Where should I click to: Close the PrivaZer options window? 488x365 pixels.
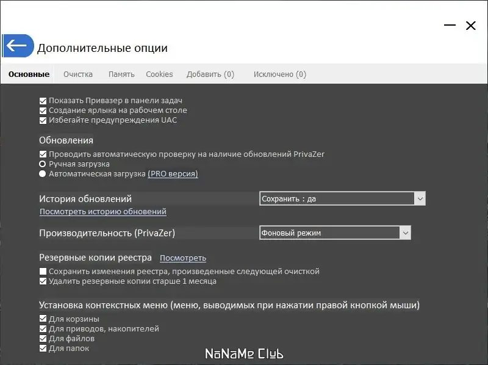point(470,26)
